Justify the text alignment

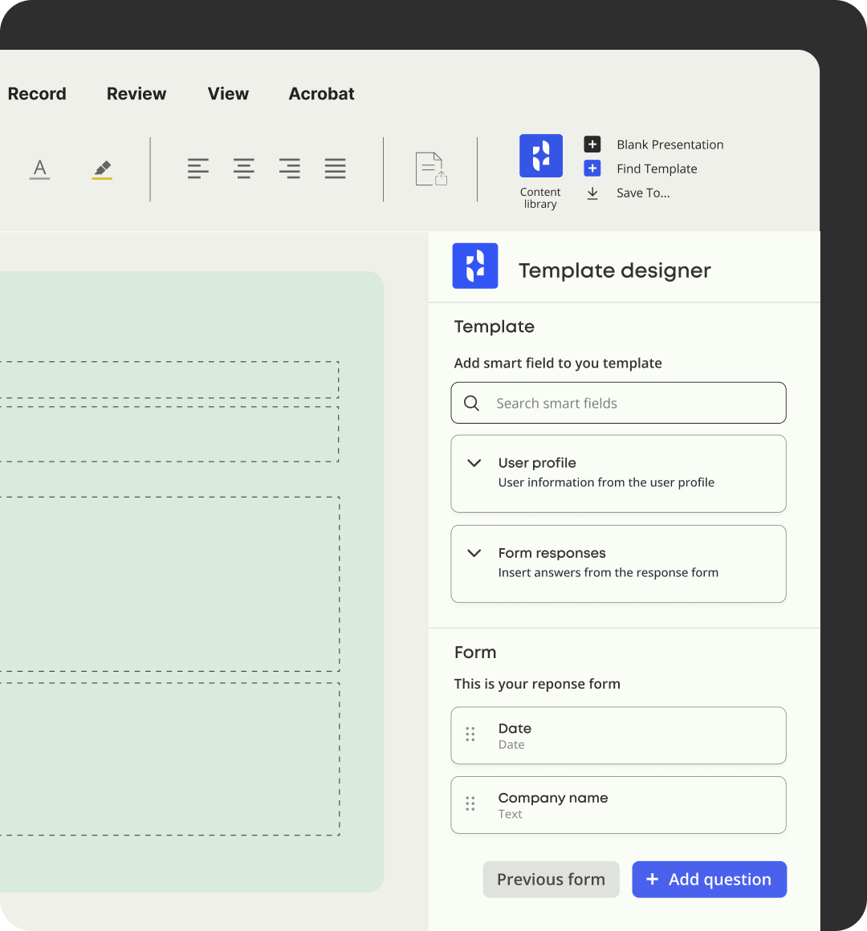click(336, 169)
